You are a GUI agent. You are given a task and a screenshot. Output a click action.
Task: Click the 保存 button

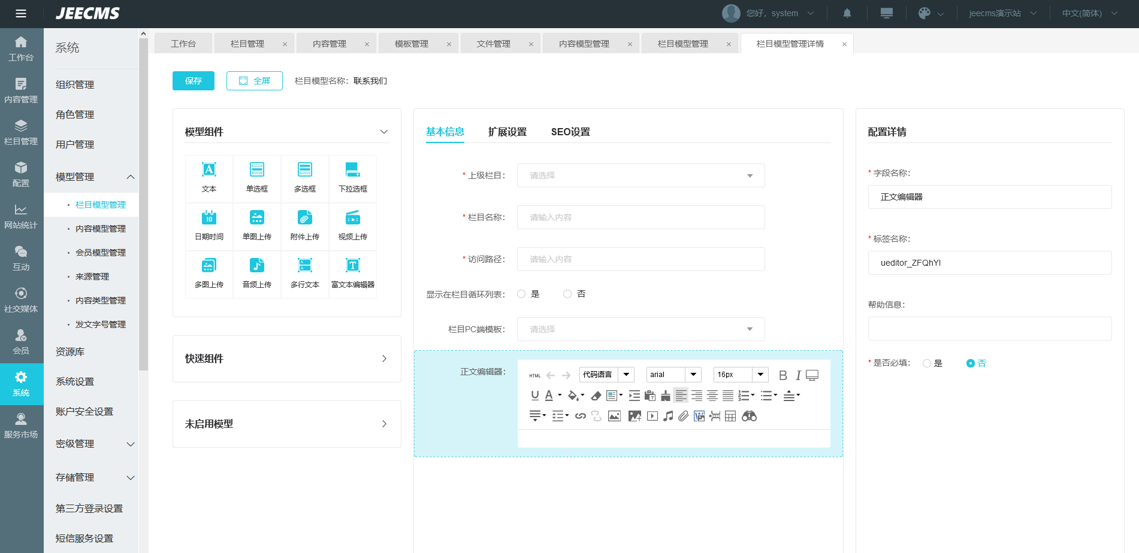tap(193, 81)
